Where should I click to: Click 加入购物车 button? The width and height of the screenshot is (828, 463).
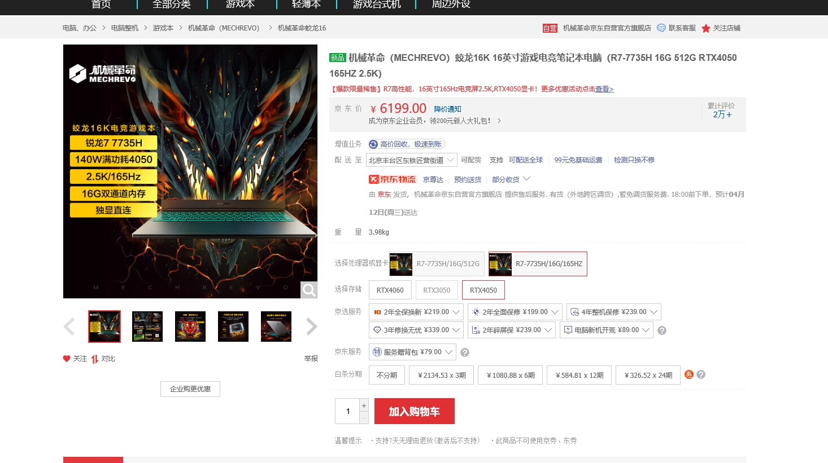415,412
